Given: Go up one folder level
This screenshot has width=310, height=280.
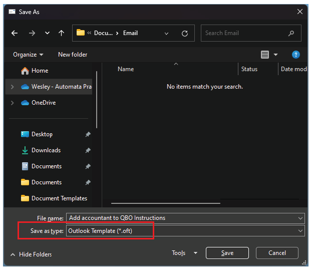Looking at the screenshot, I should [61, 34].
